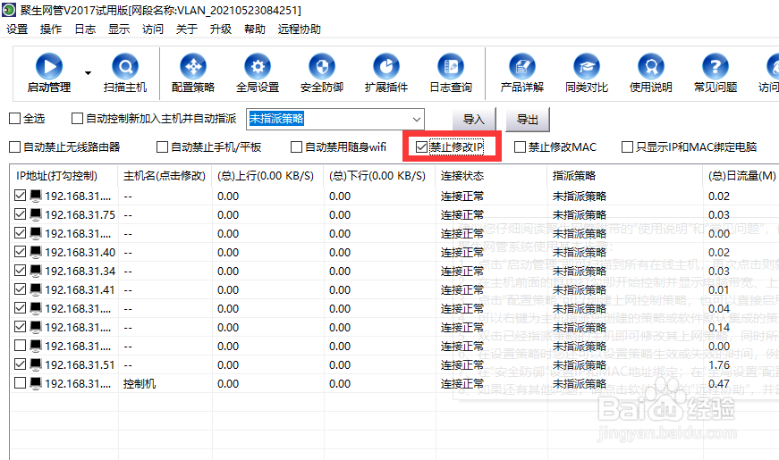The height and width of the screenshot is (460, 779).
Task: Click the 导出 button
Action: click(x=528, y=120)
